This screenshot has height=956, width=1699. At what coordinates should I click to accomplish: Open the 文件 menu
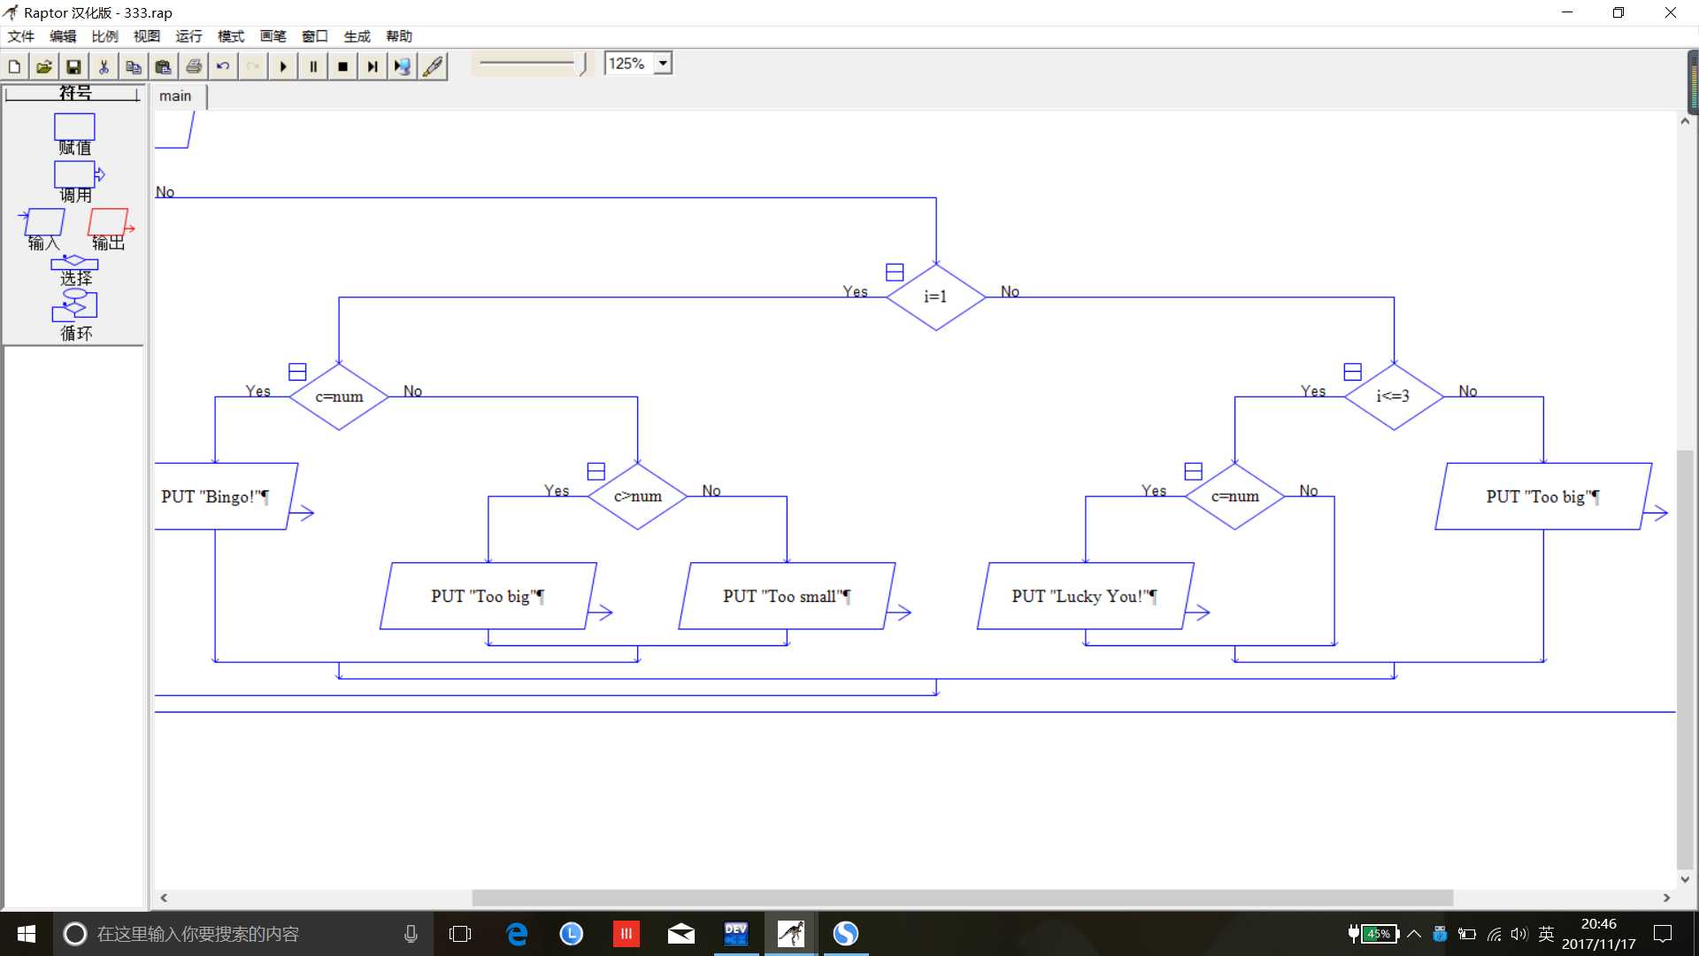(x=21, y=36)
